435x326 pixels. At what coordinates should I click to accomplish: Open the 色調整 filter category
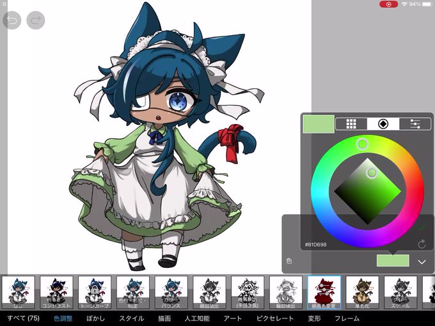63,318
